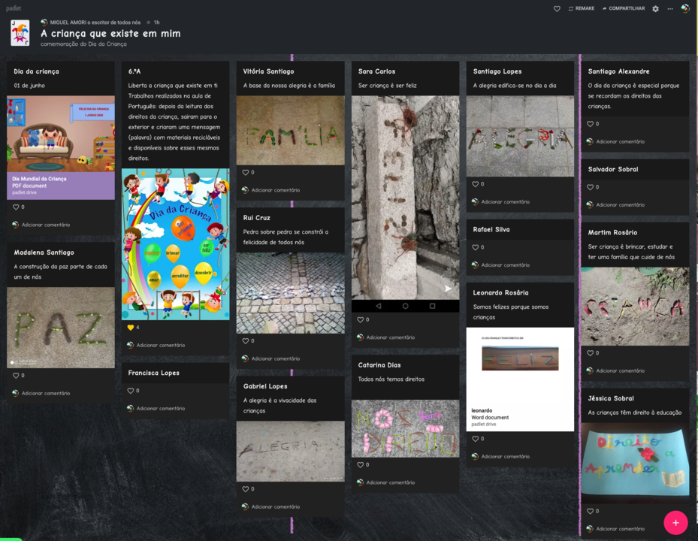Open the Dia Mundial da Criança PDF attachment
Image resolution: width=698 pixels, height=541 pixels.
(x=61, y=185)
